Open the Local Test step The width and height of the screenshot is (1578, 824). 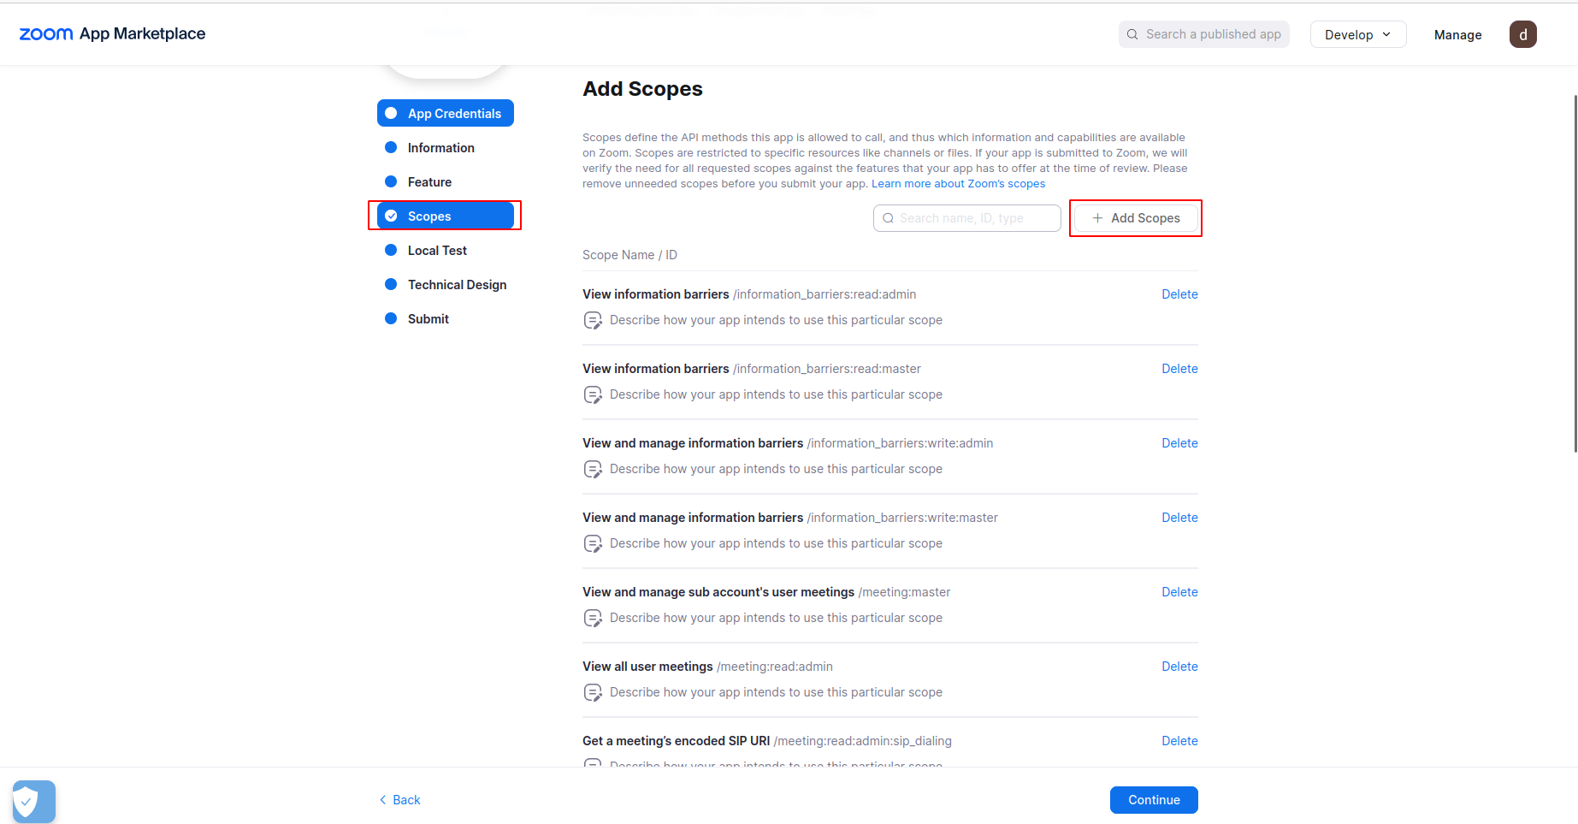tap(437, 251)
